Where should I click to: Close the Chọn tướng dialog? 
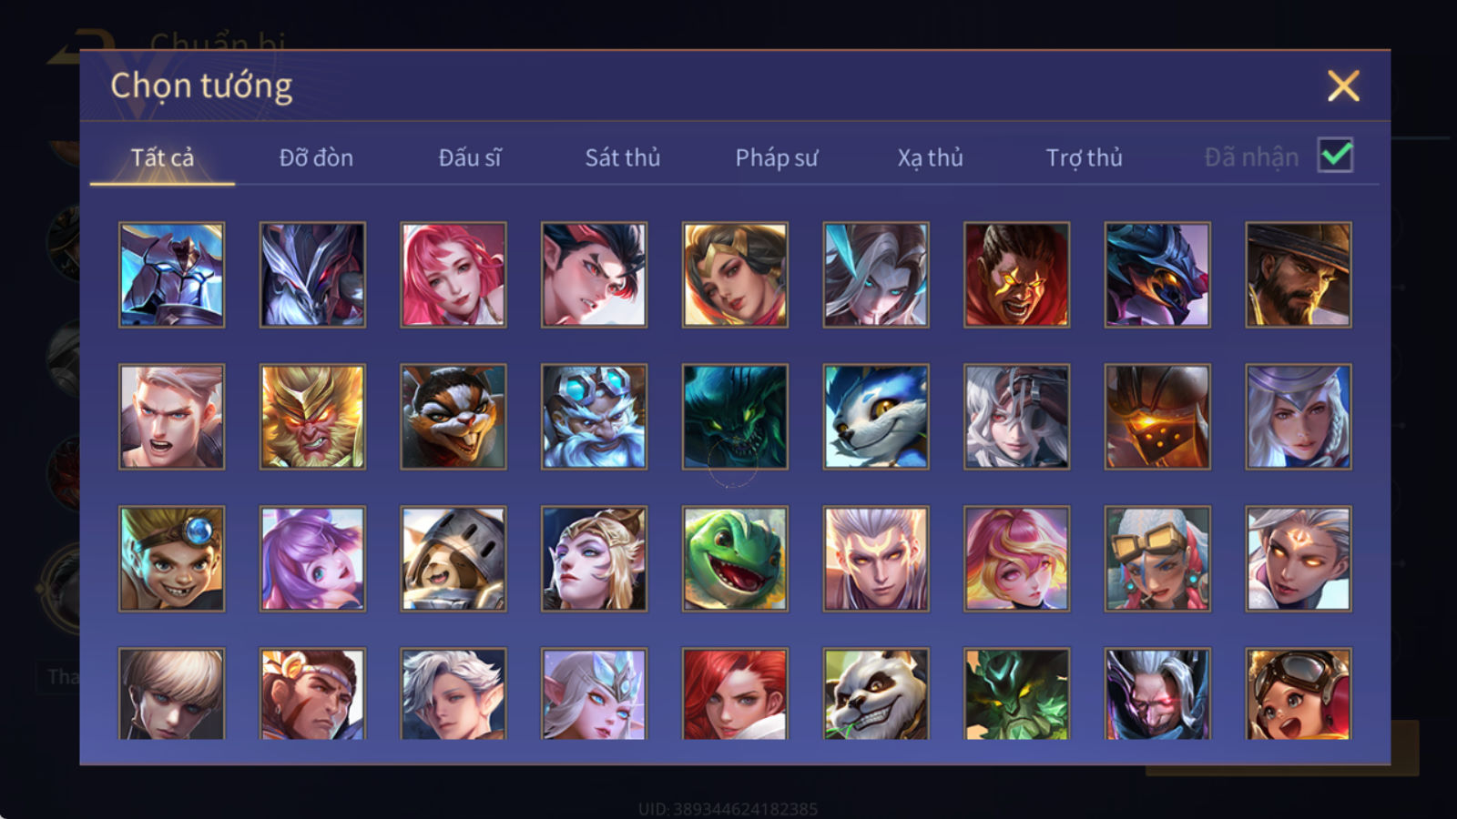pos(1343,86)
